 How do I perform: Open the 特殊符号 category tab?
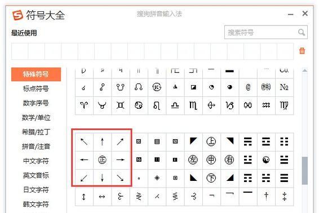tap(36, 74)
